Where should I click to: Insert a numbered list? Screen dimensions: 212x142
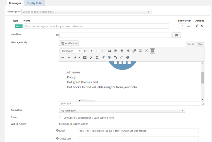(104, 51)
